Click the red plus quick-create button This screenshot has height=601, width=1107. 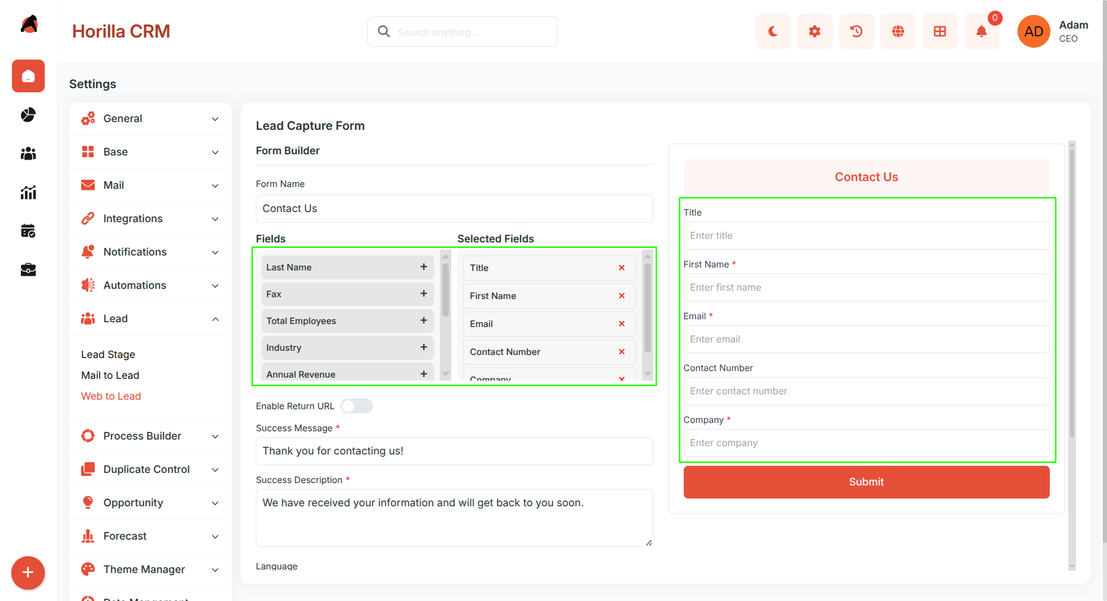coord(28,573)
